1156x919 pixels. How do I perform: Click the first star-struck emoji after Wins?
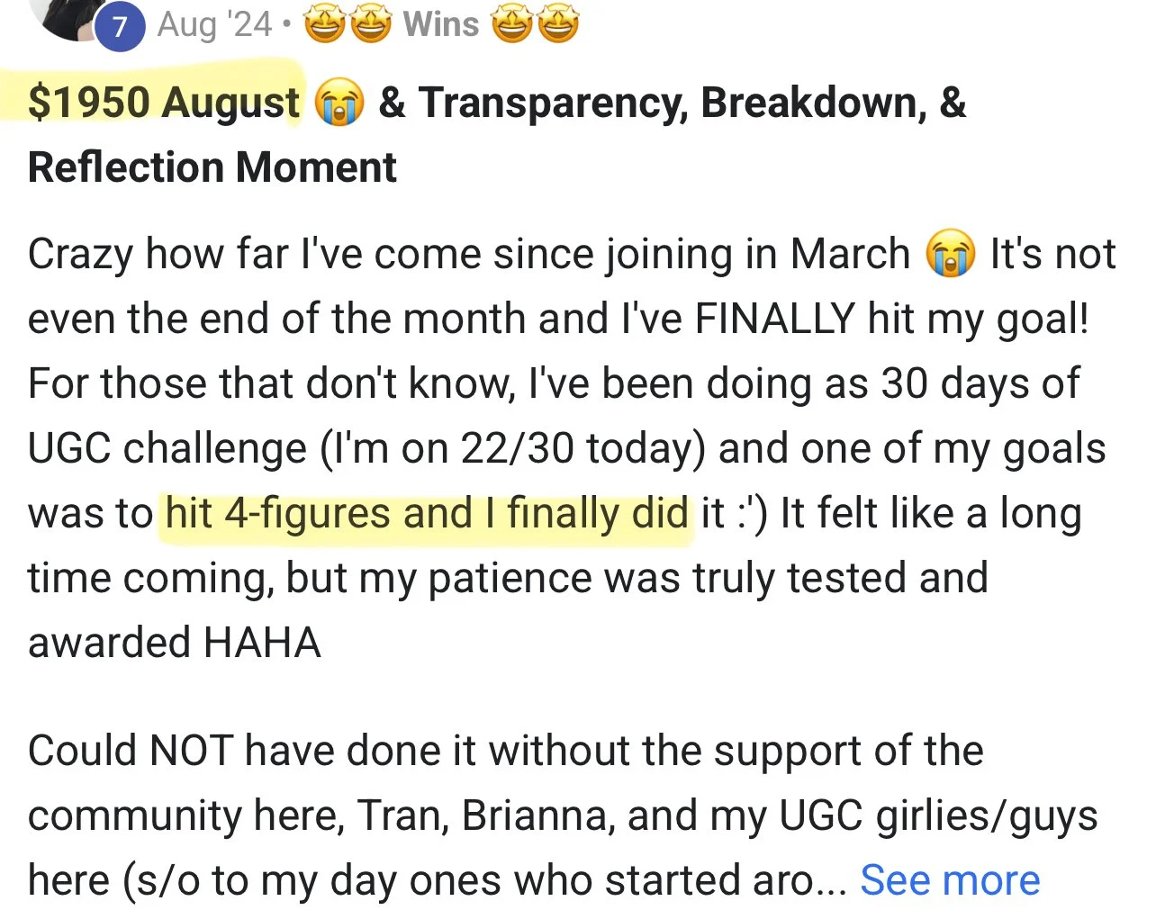(511, 25)
